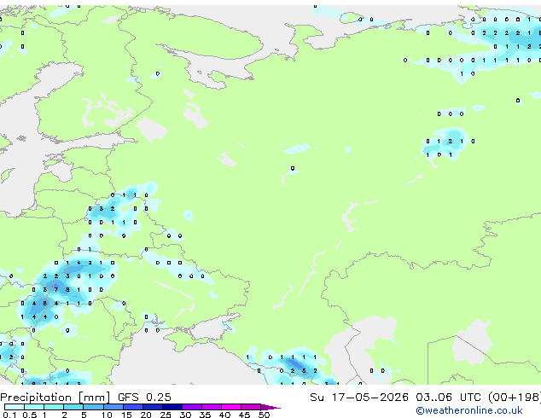
Task: Select the "45" legend scale label
Action: pyautogui.click(x=244, y=415)
